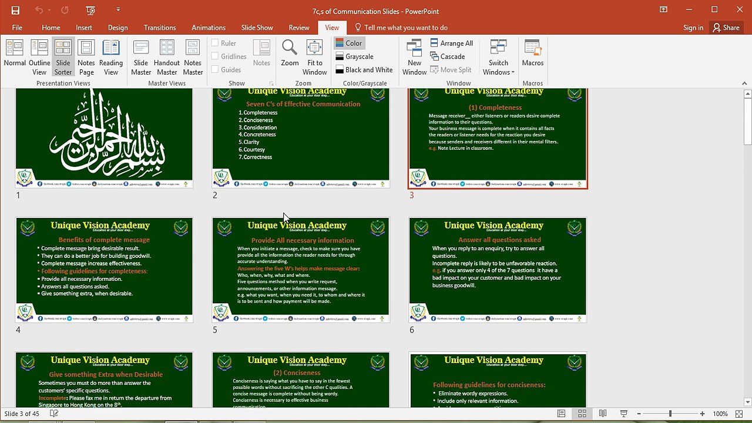The image size is (752, 423).
Task: Select Slide Sorter view button
Action: pos(63,57)
